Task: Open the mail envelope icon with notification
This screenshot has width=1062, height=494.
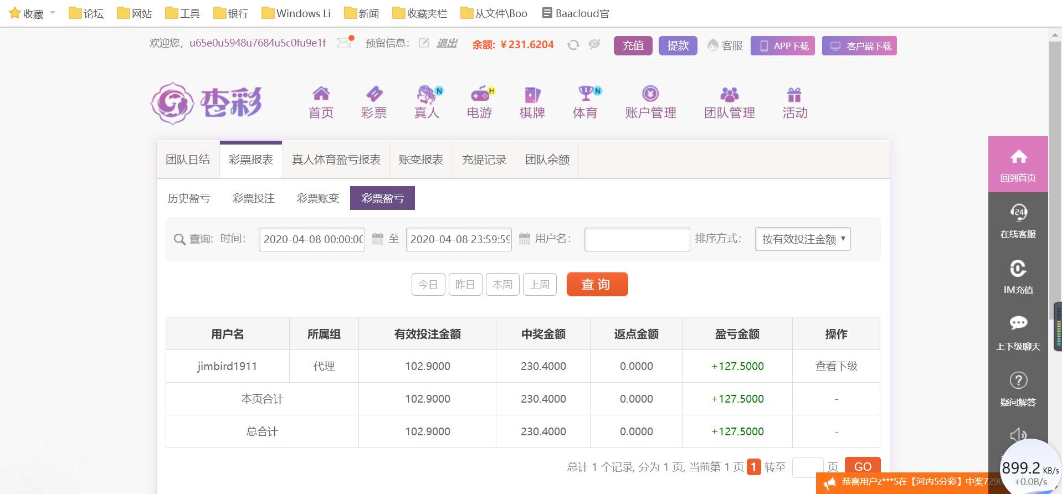Action: [x=345, y=43]
